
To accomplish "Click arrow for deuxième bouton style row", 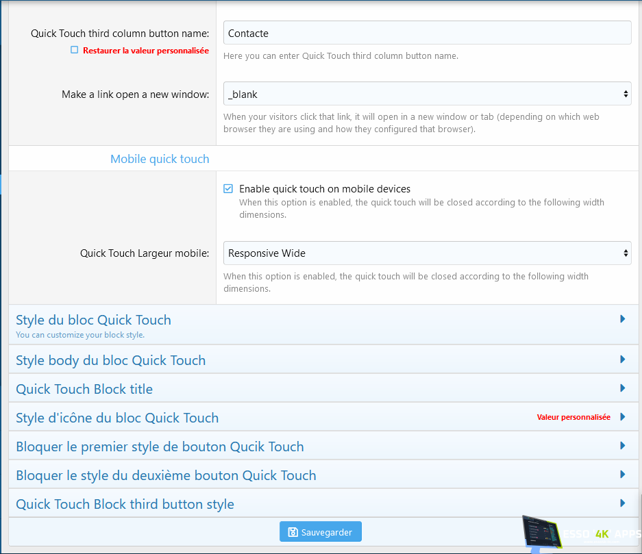I will click(622, 475).
